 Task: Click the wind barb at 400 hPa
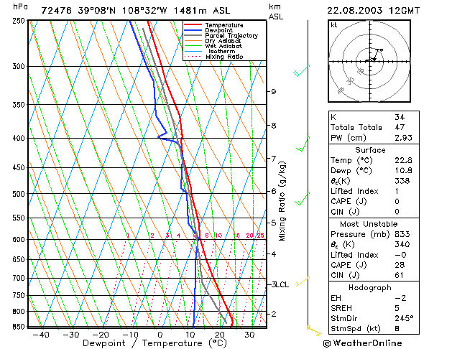303,144
